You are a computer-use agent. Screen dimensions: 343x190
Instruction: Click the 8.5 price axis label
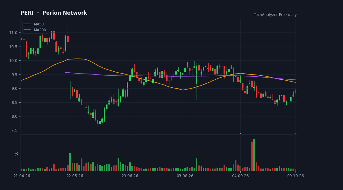(x=14, y=102)
